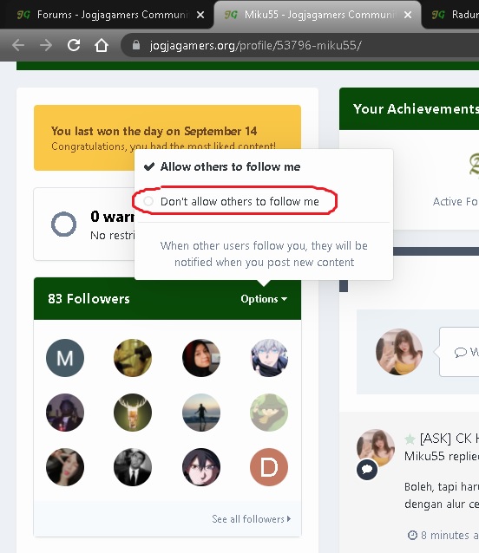Viewport: 479px width, 553px height.
Task: Reload the page with refresh icon
Action: click(74, 45)
